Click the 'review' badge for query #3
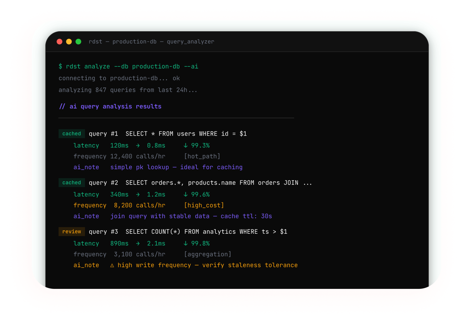This screenshot has height=323, width=464. click(72, 231)
